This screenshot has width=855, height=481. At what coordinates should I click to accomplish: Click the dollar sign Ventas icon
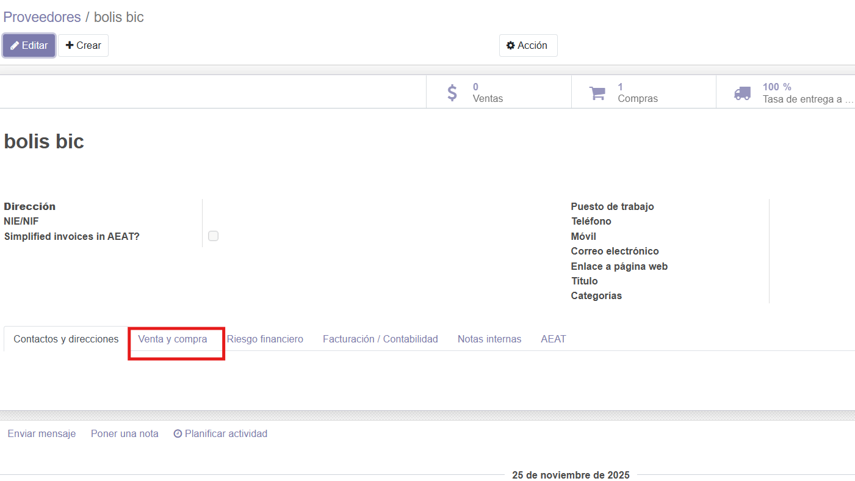(452, 93)
